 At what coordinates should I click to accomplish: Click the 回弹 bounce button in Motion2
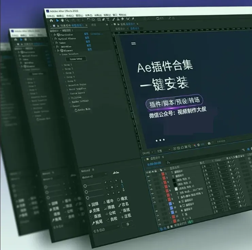[94, 204]
